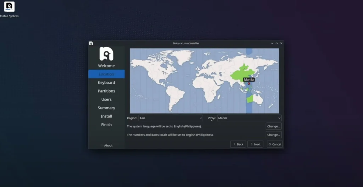Open the About dialog from the sidebar
This screenshot has height=187, width=363.
pos(108,145)
